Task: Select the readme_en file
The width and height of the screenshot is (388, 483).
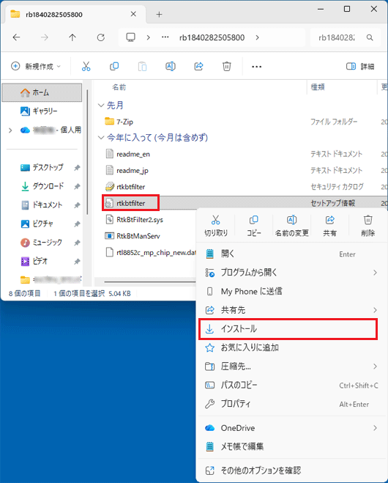Action: pyautogui.click(x=127, y=154)
